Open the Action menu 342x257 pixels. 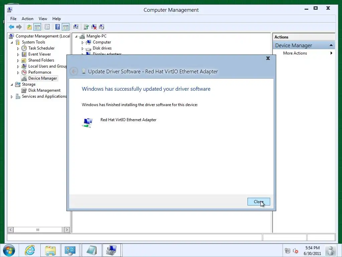point(27,19)
